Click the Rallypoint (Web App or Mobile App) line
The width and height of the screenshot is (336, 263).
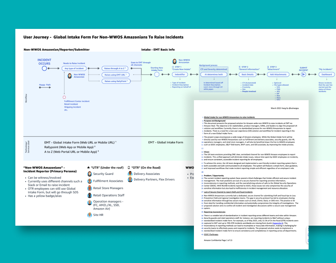click(x=70, y=147)
